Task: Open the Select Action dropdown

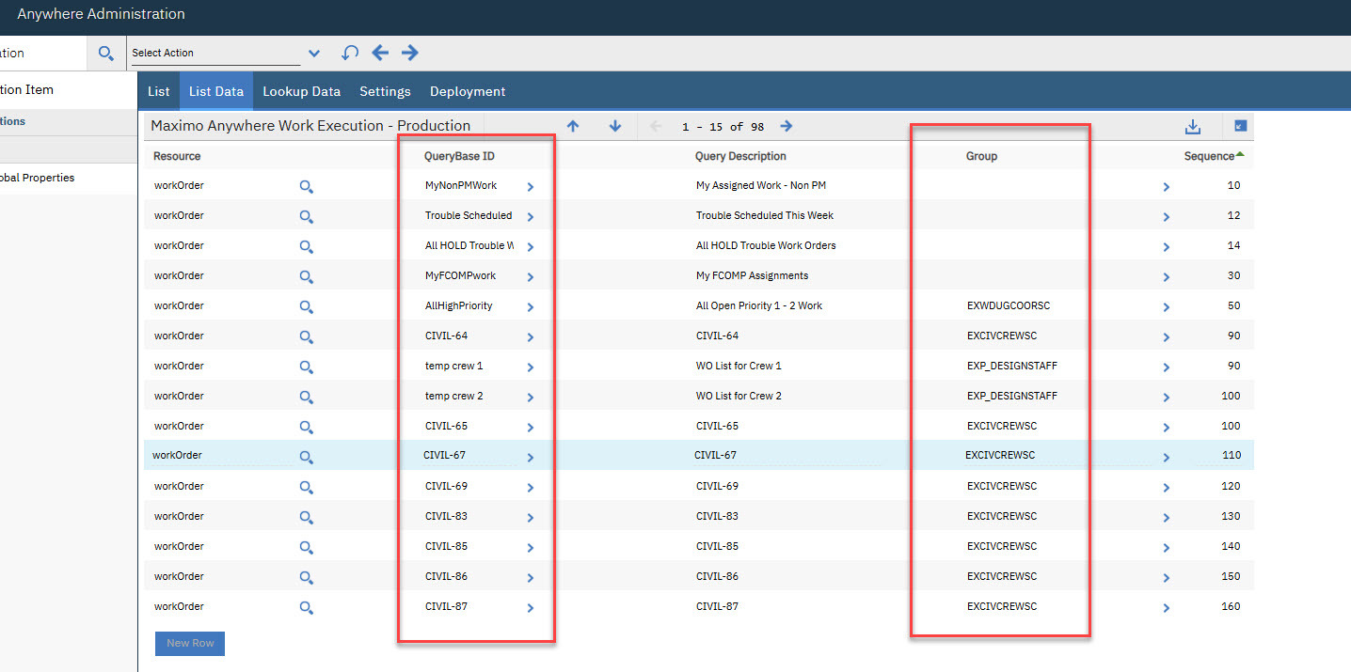Action: pyautogui.click(x=313, y=54)
